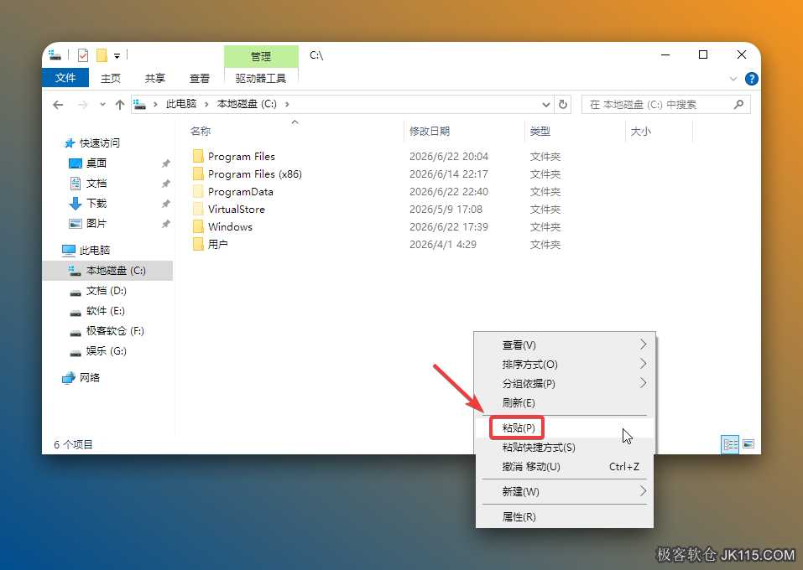
Task: Open the 分组依据(P) submenu
Action: click(x=565, y=383)
